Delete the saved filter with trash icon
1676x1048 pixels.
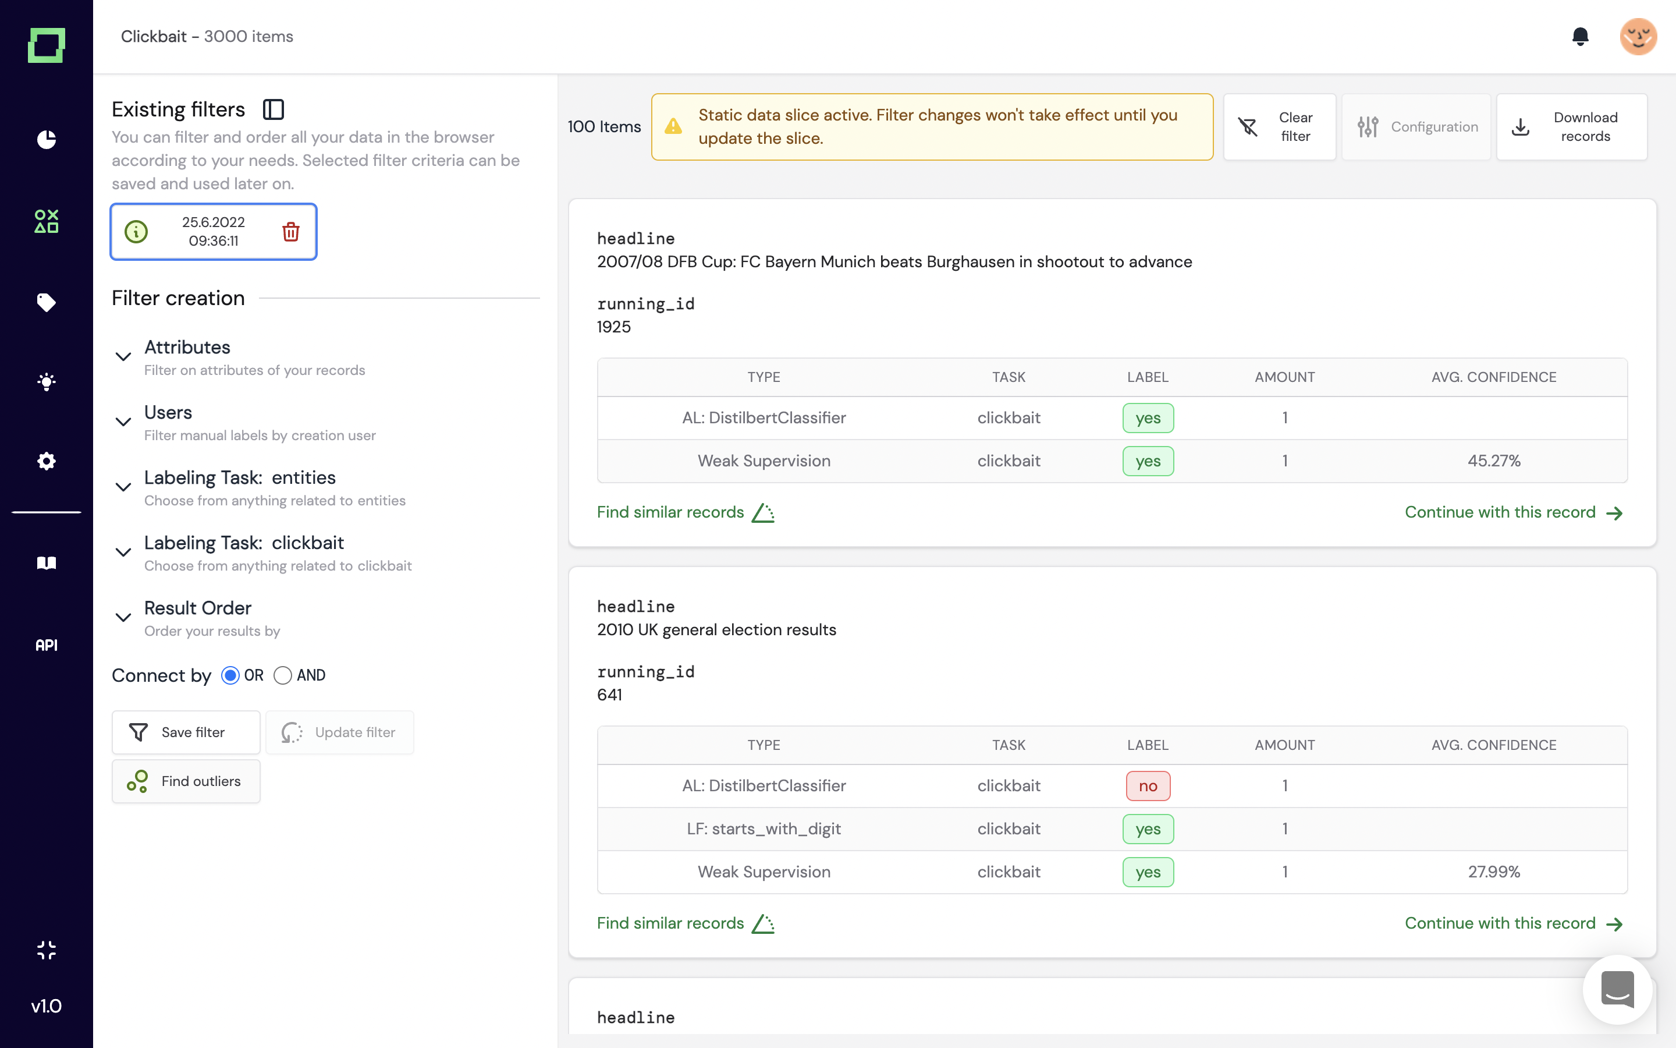click(291, 232)
